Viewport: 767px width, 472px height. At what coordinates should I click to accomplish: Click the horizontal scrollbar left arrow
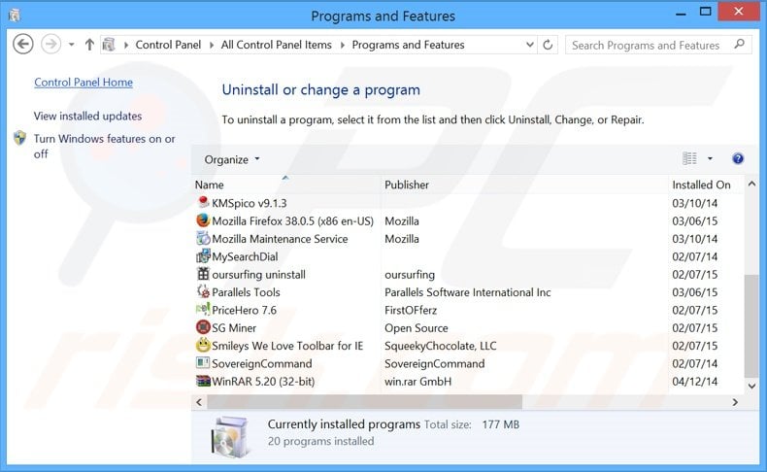tap(199, 402)
